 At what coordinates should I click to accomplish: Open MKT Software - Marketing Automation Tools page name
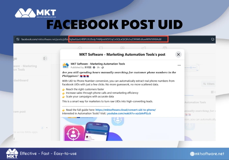tap(98, 64)
